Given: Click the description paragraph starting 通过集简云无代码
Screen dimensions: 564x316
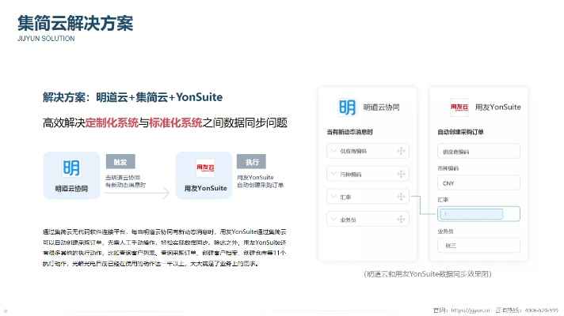Looking at the screenshot, I should pyautogui.click(x=165, y=247).
